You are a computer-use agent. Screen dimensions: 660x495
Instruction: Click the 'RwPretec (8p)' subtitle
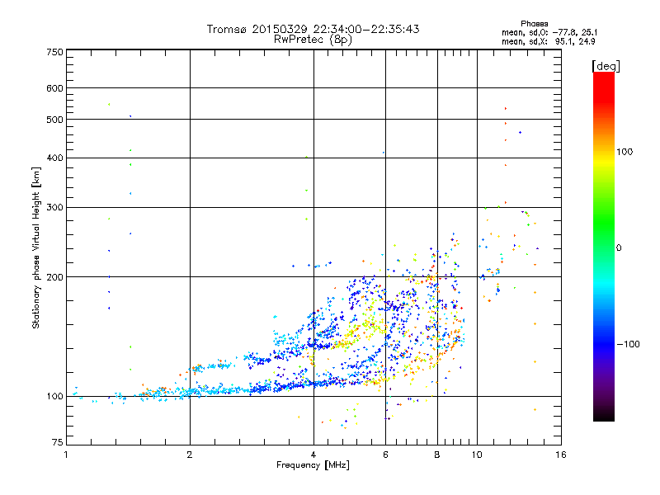click(313, 40)
